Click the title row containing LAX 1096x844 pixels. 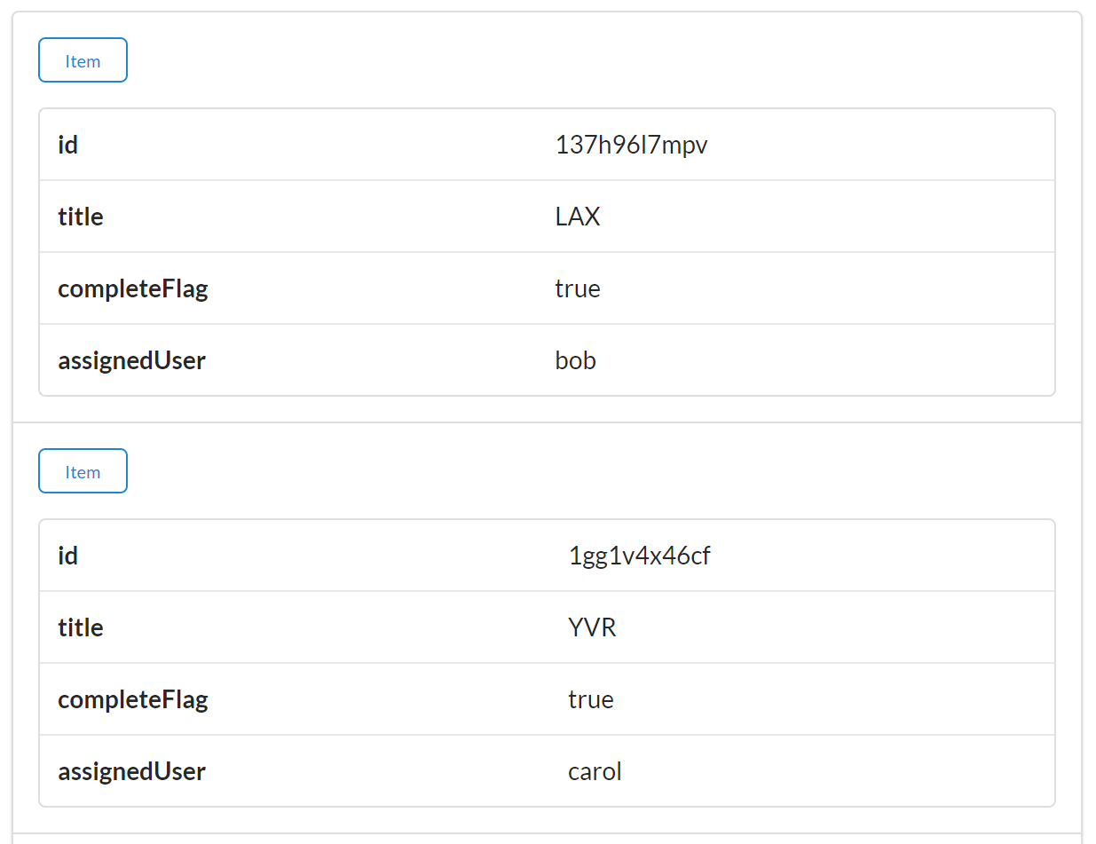pyautogui.click(x=355, y=217)
